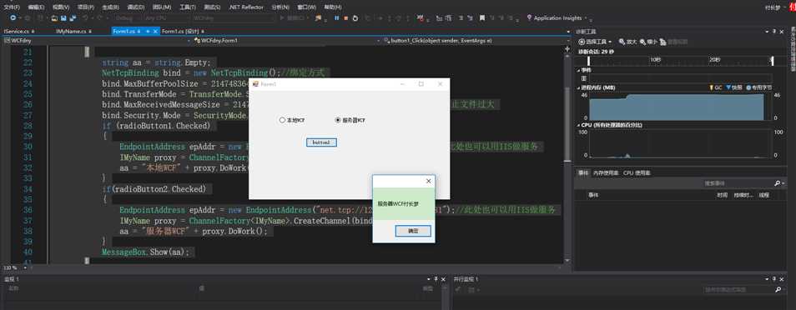This screenshot has width=796, height=310.
Task: Click the stop debugging square icon
Action: [x=345, y=17]
